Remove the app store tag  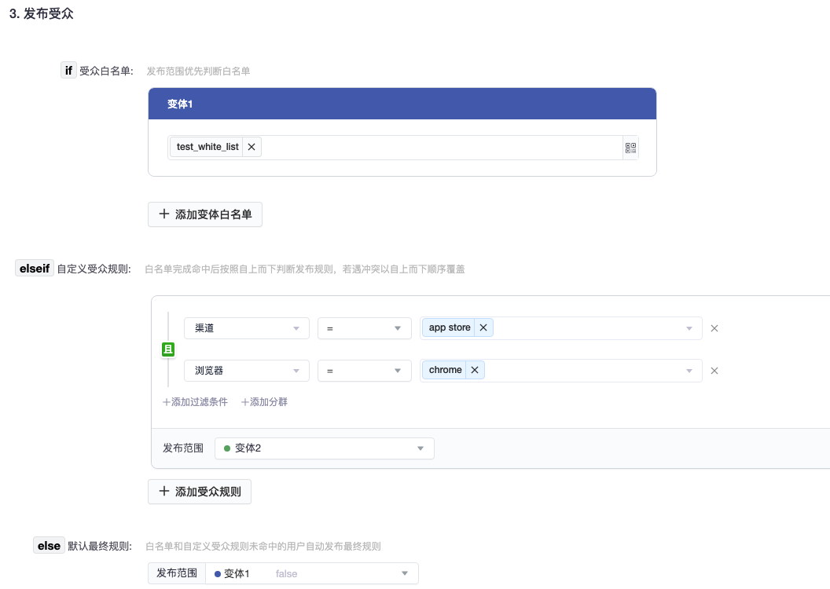click(x=483, y=327)
